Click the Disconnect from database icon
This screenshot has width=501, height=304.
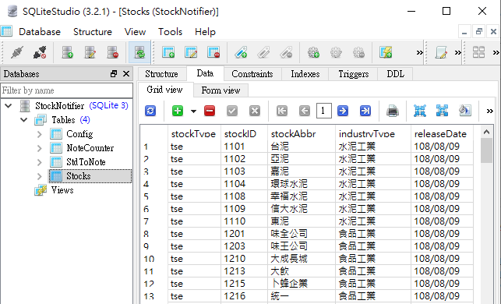pos(40,52)
